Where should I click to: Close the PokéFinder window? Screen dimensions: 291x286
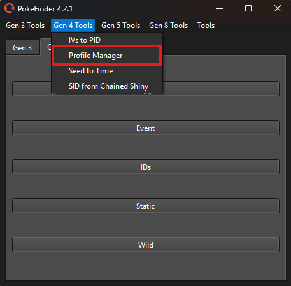[277, 9]
